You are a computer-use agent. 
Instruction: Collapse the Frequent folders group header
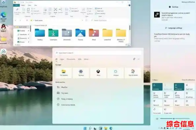coord(34,25)
